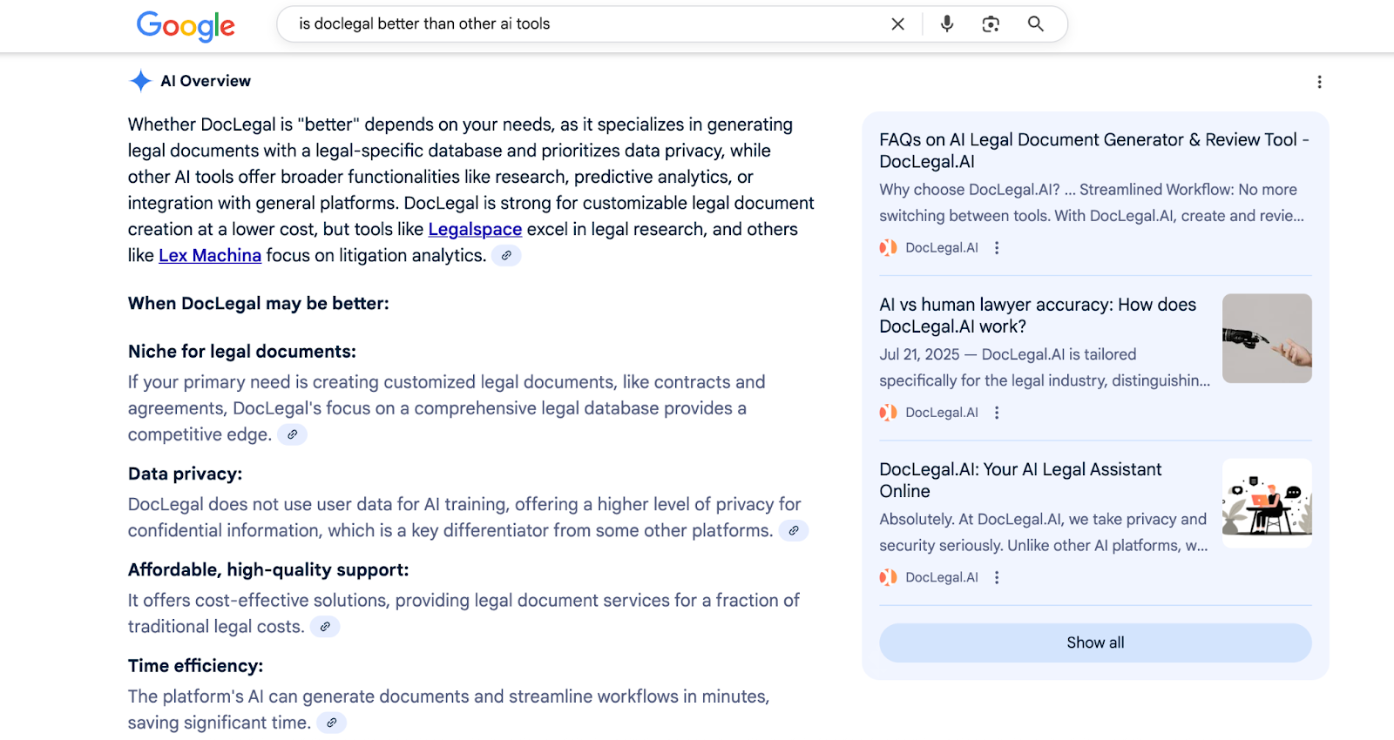Image resolution: width=1394 pixels, height=740 pixels.
Task: Open options menu for 'Your AI Legal Assistant' card
Action: pyautogui.click(x=997, y=577)
